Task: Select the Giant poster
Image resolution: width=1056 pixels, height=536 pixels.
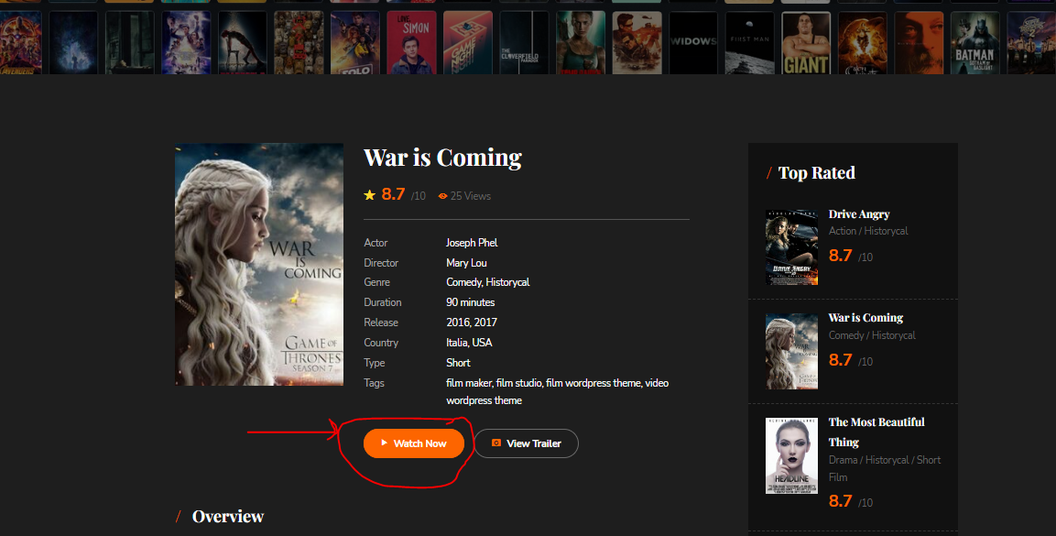Action: (806, 42)
